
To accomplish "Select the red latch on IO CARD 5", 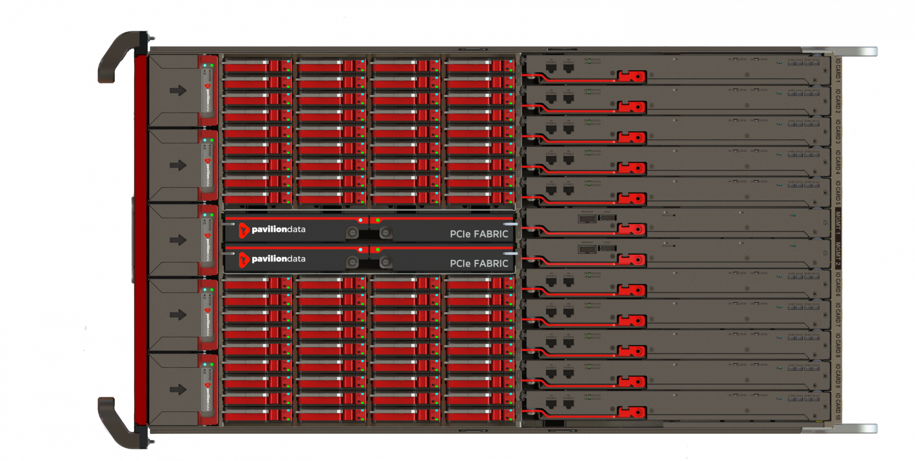I will [631, 199].
